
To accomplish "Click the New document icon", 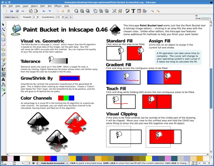I will (x=6, y=11).
